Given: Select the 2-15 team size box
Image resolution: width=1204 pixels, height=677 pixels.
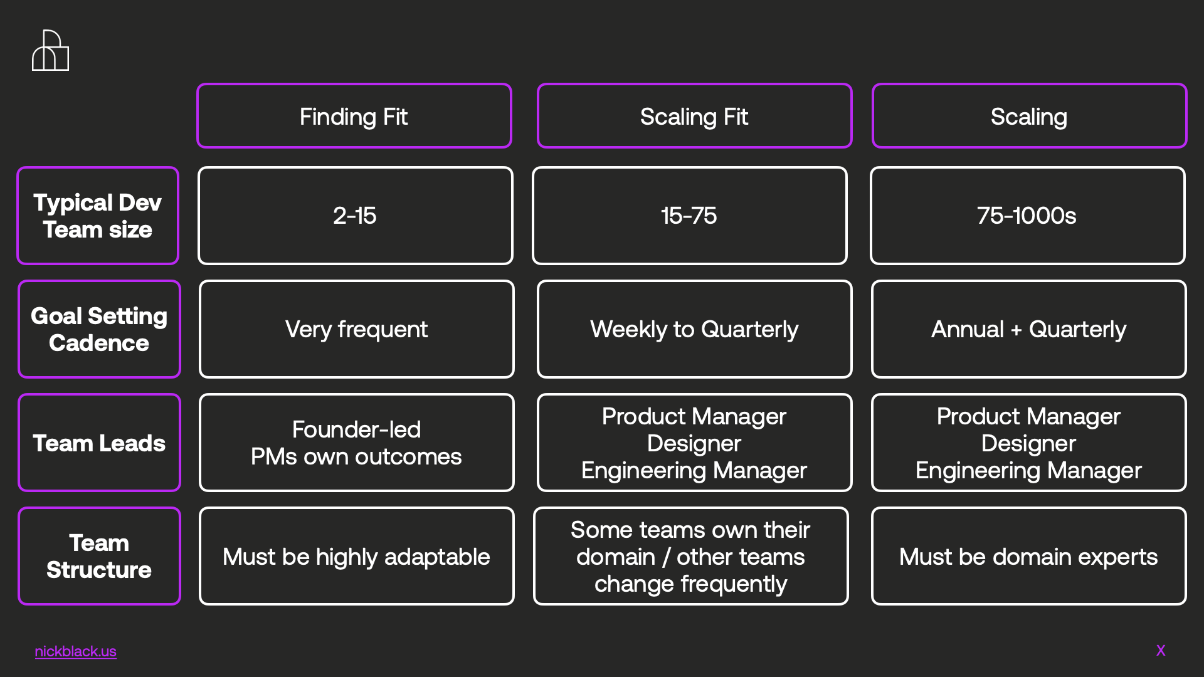Looking at the screenshot, I should tap(356, 216).
